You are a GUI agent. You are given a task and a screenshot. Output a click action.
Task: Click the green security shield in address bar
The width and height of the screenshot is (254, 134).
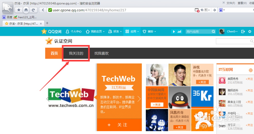click(50, 10)
